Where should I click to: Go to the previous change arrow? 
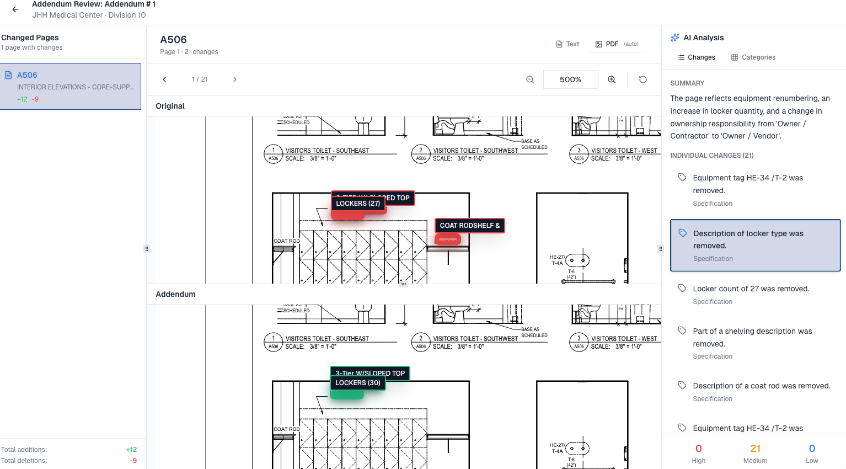tap(164, 79)
